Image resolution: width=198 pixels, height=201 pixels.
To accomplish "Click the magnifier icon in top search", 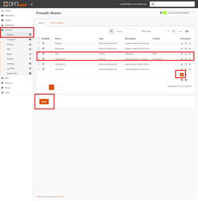I will tap(152, 4).
